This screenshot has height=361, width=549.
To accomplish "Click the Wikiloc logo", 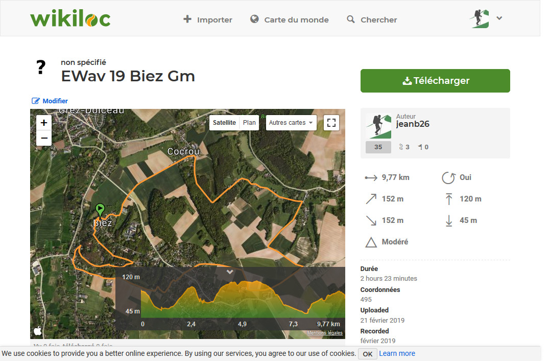I will [70, 18].
